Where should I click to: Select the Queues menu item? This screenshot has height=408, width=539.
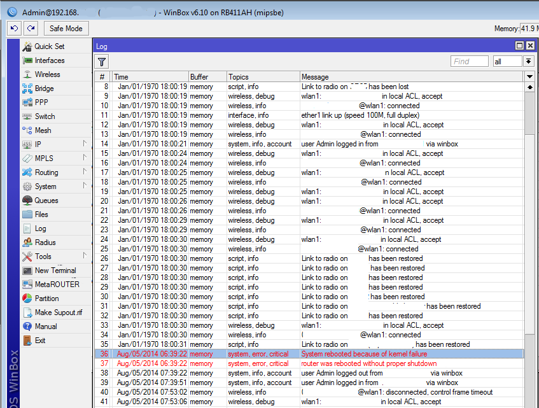[x=46, y=200]
